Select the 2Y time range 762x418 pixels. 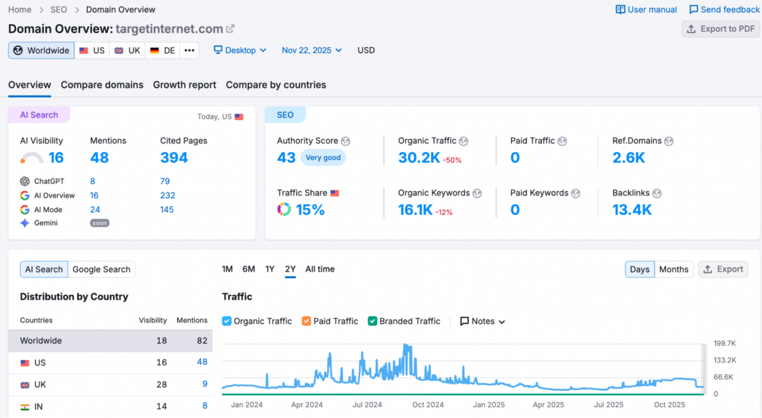(290, 269)
